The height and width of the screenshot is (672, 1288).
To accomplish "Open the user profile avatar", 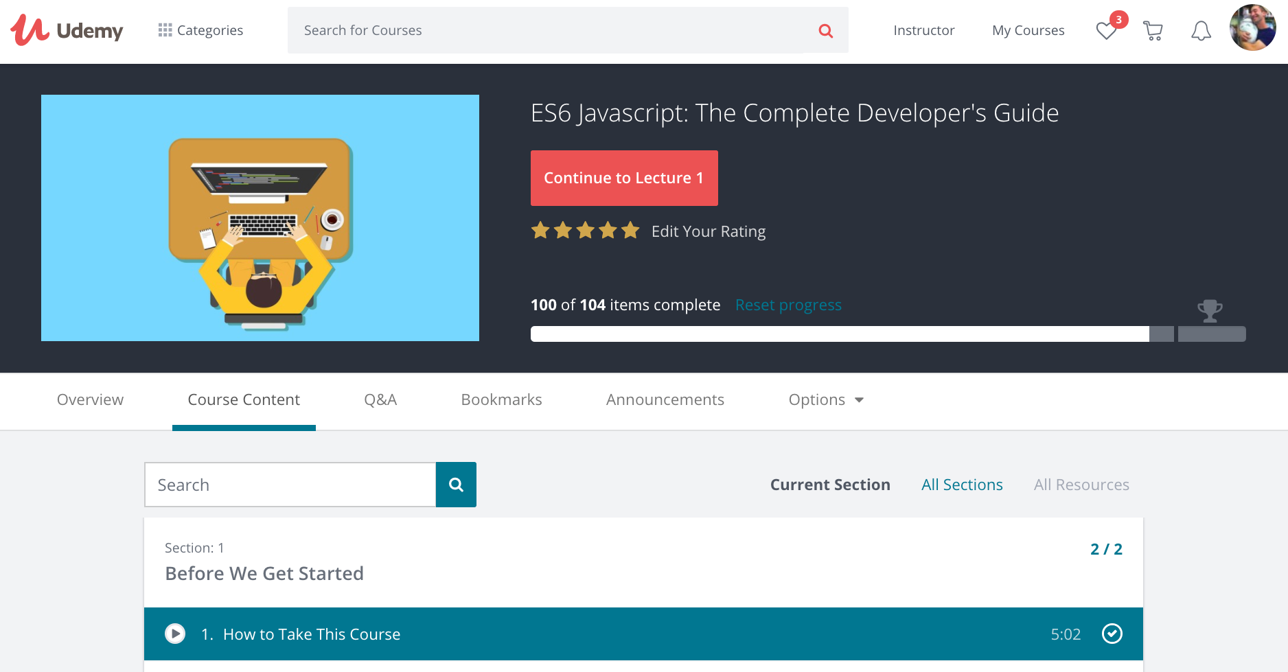I will click(x=1253, y=28).
